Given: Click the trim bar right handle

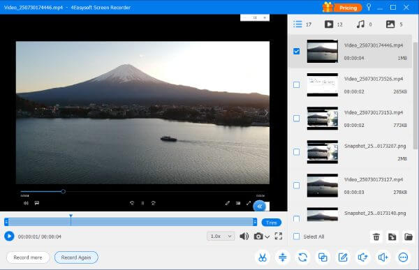Looking at the screenshot, I should [x=255, y=222].
